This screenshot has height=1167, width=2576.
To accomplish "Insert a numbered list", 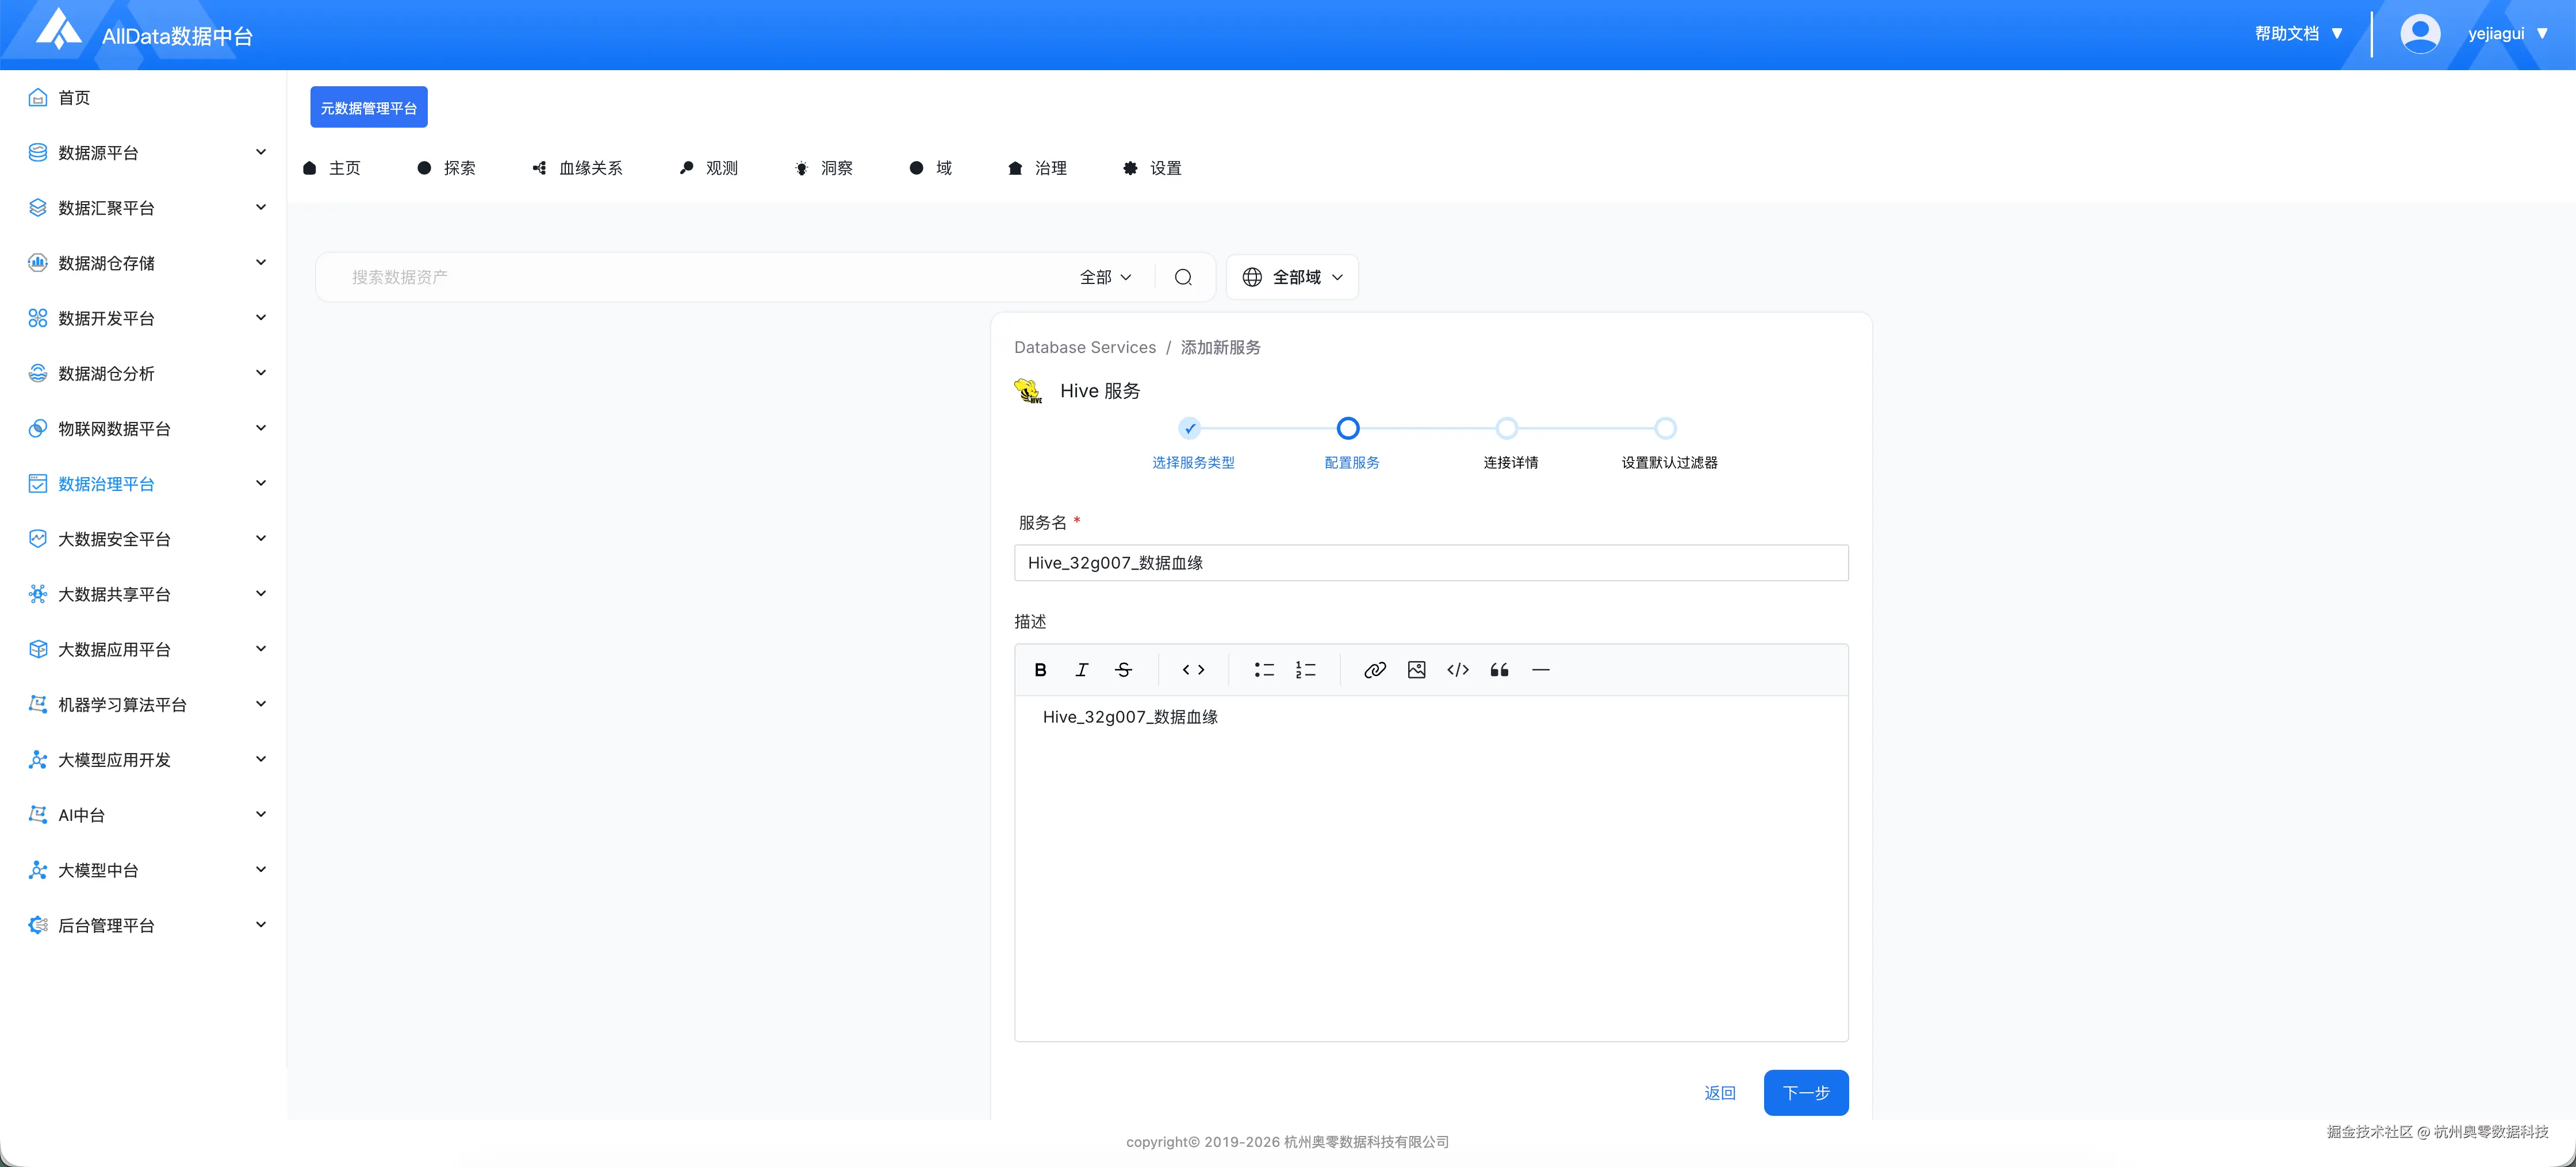I will pos(1305,670).
